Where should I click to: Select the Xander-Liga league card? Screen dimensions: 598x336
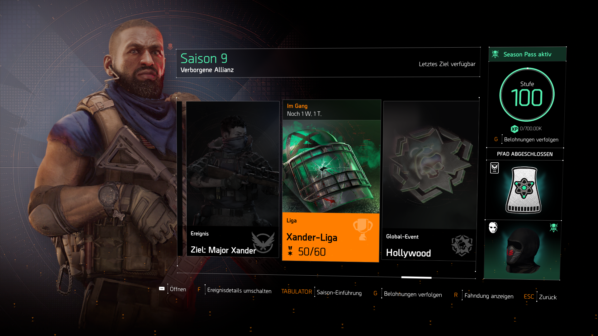[x=331, y=181]
